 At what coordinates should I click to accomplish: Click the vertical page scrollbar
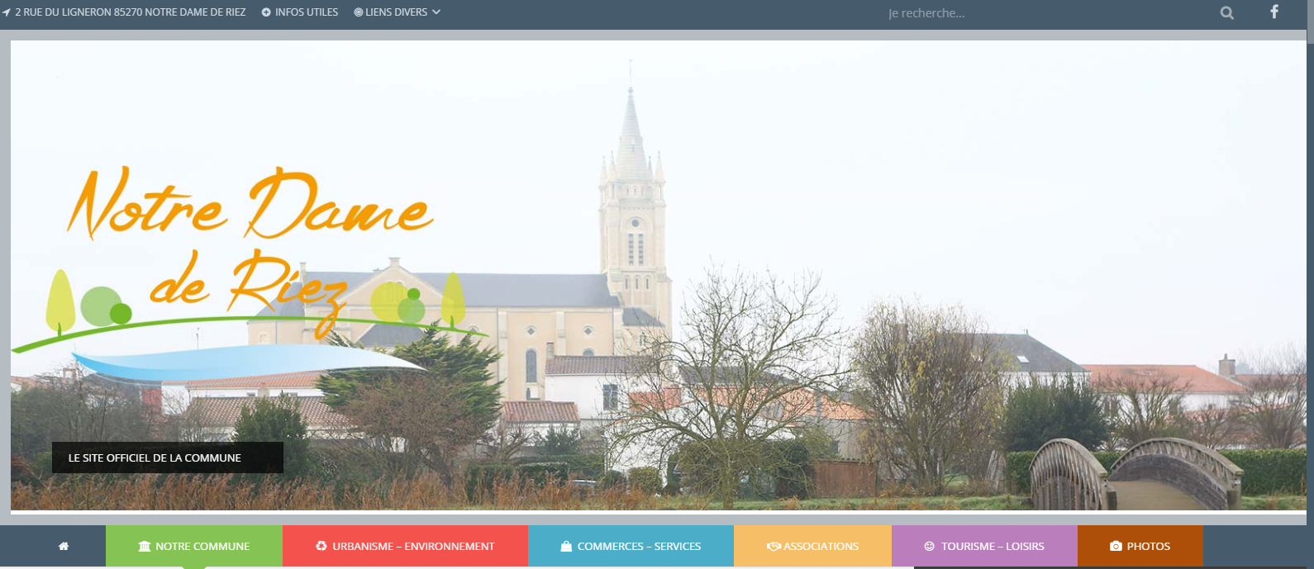(1311, 284)
